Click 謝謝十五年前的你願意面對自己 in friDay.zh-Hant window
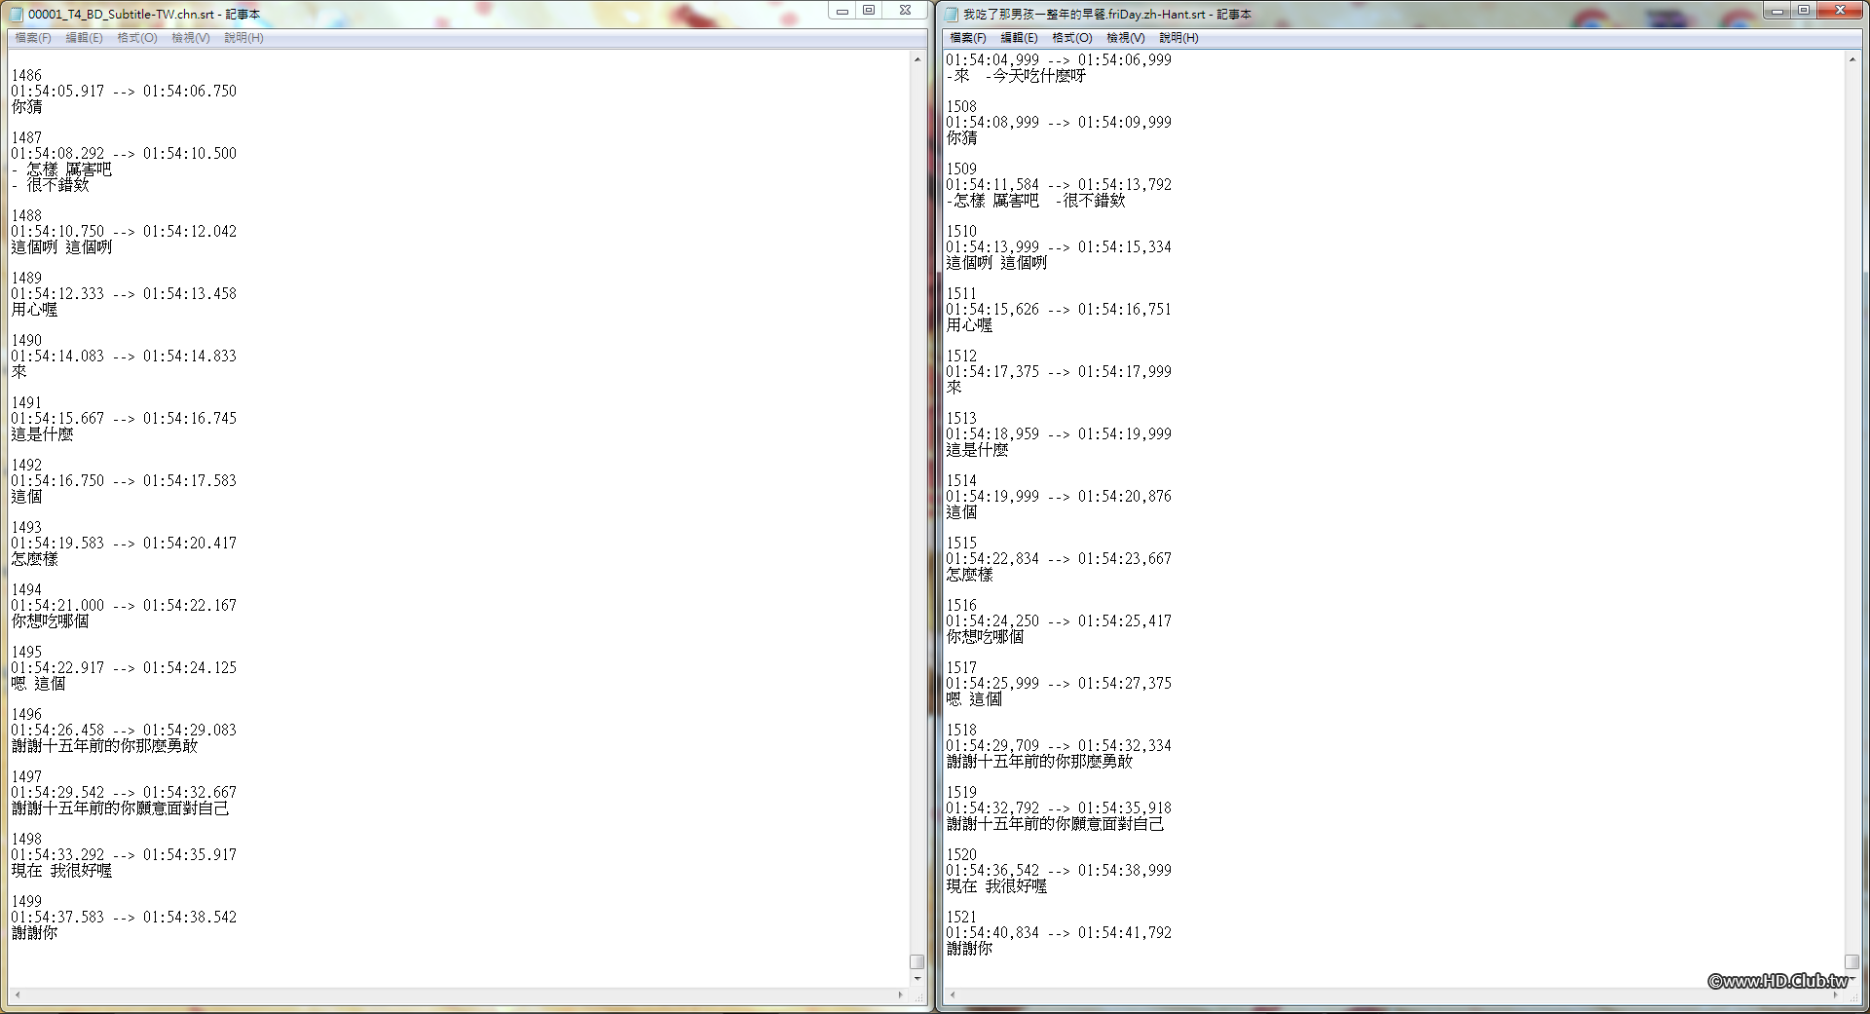The image size is (1870, 1014). 1055,823
